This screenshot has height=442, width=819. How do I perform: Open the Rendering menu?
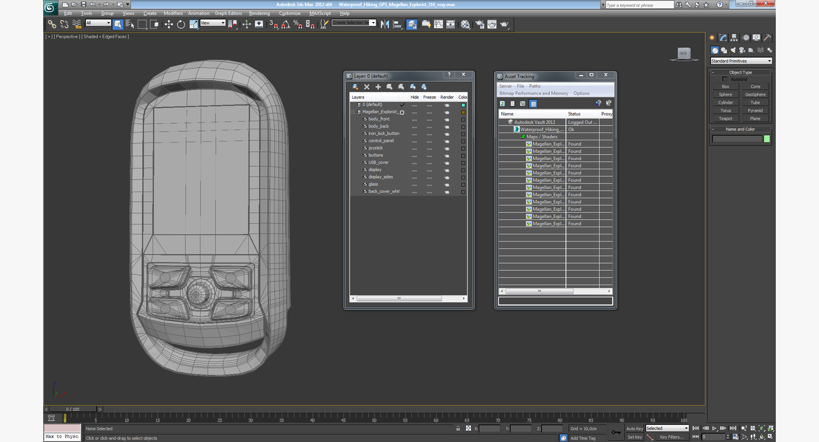coord(259,13)
